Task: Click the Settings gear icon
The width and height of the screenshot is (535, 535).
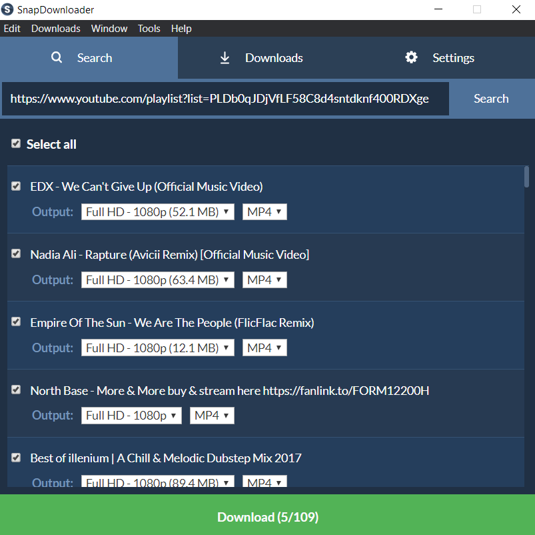Action: 411,57
